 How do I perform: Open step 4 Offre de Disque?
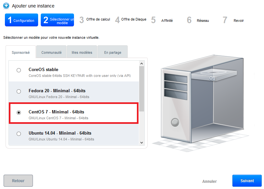131,20
